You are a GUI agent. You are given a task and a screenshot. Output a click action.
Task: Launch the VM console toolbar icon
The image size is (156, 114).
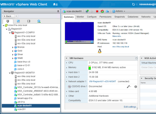[87, 11]
